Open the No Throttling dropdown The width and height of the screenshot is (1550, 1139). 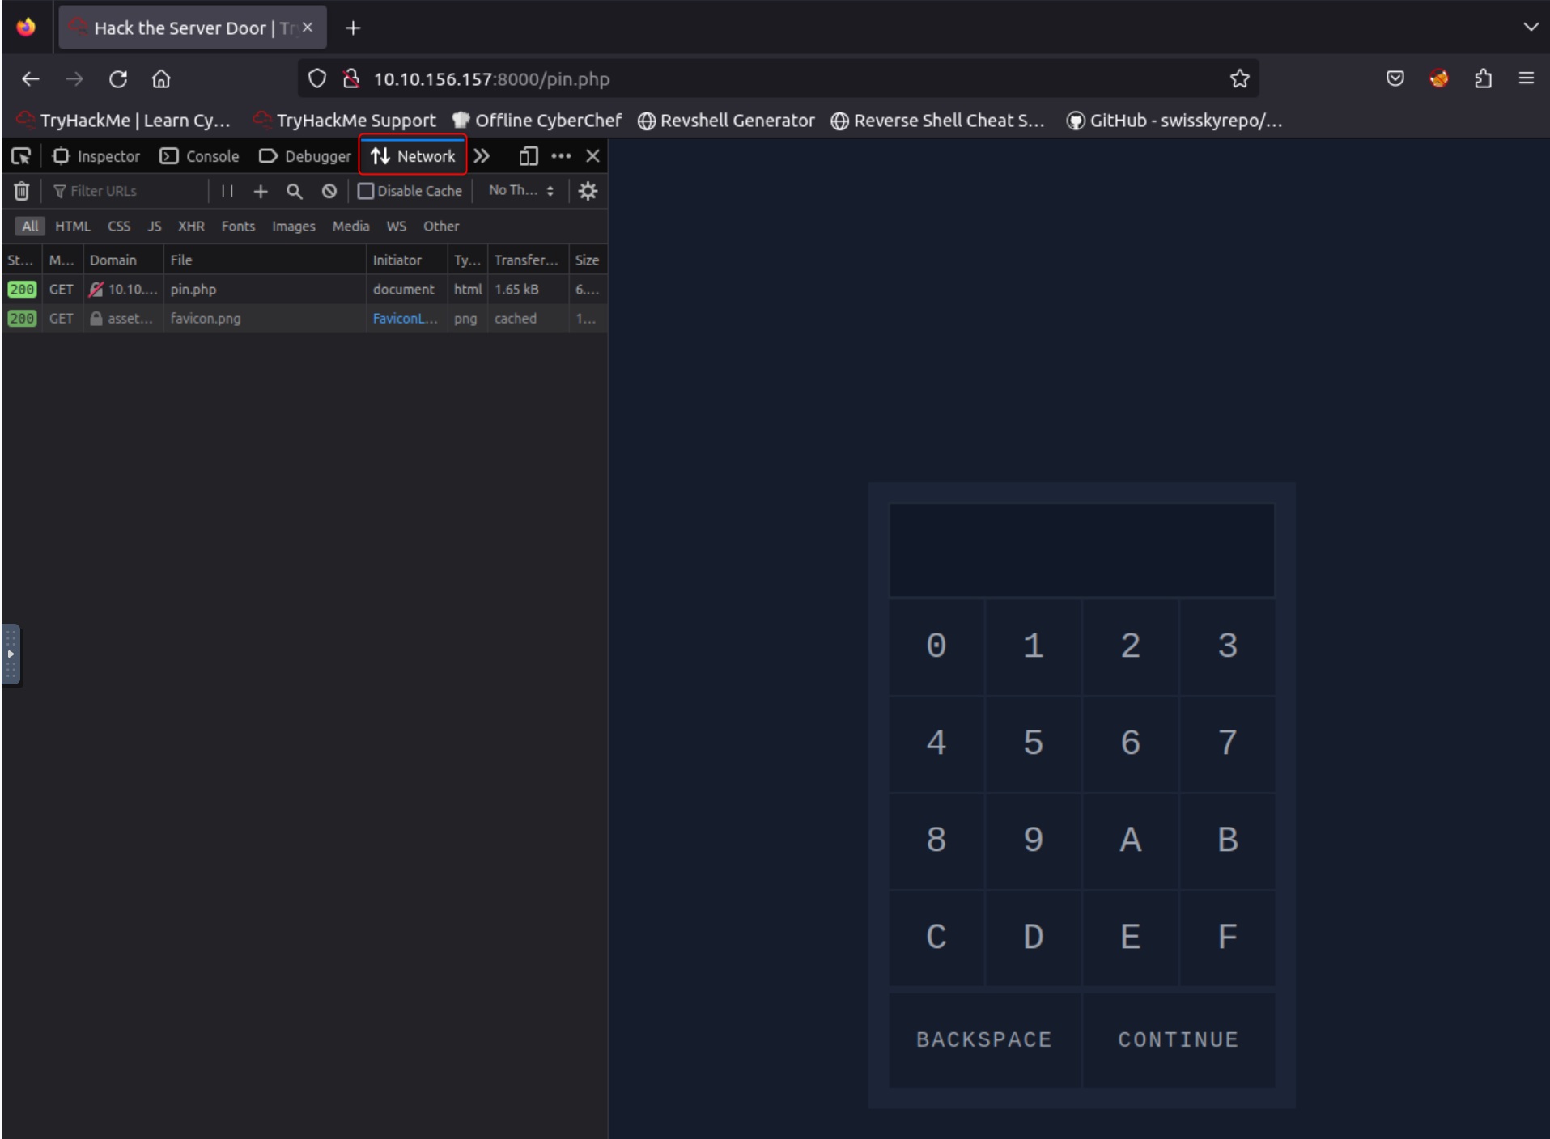[521, 190]
